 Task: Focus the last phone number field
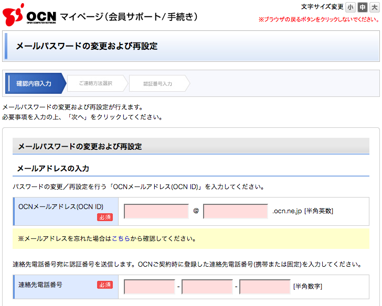click(x=265, y=287)
